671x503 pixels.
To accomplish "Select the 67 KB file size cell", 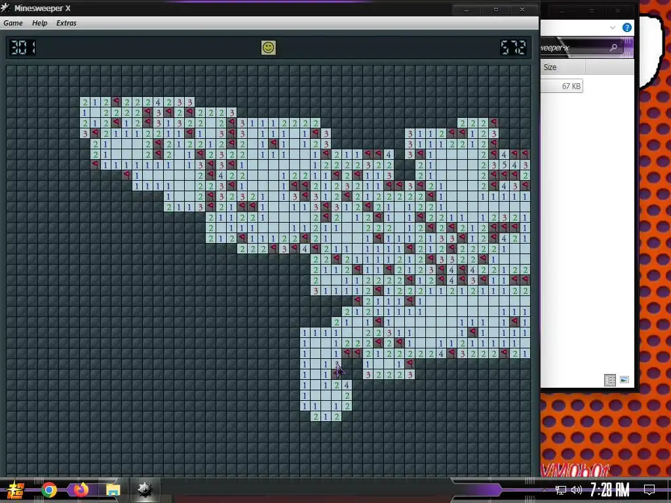I will 562,86.
